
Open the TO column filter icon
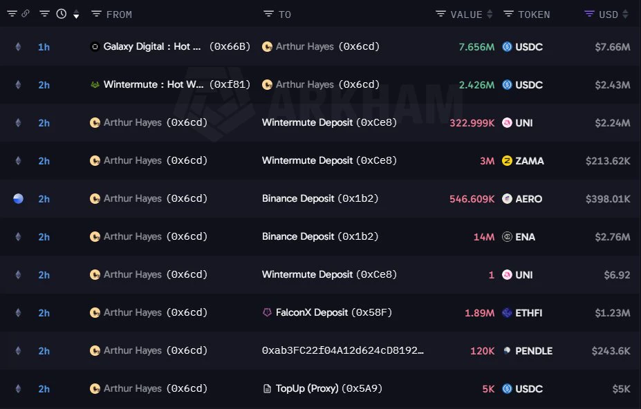tap(268, 14)
